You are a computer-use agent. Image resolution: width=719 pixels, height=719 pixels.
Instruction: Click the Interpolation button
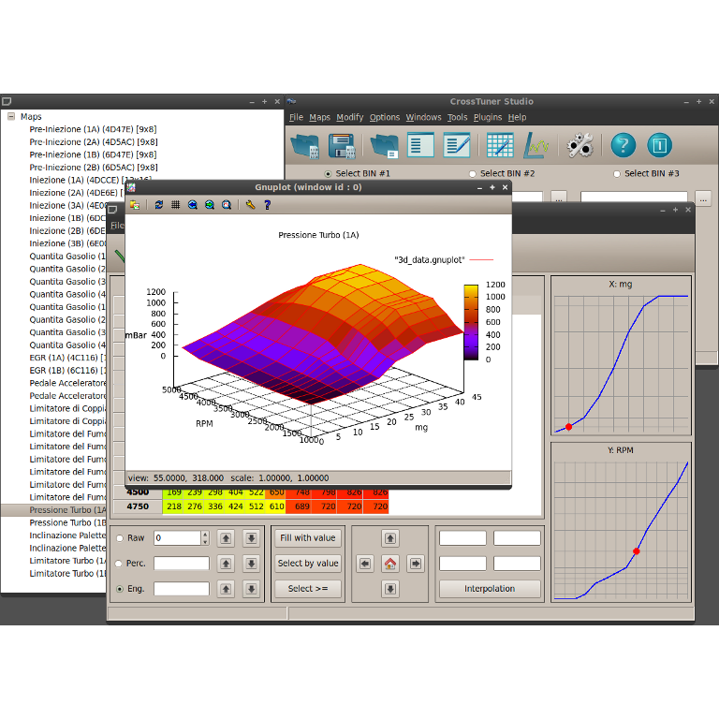coord(490,589)
